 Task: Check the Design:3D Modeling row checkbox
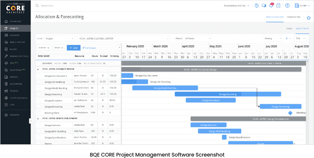pos(39,82)
